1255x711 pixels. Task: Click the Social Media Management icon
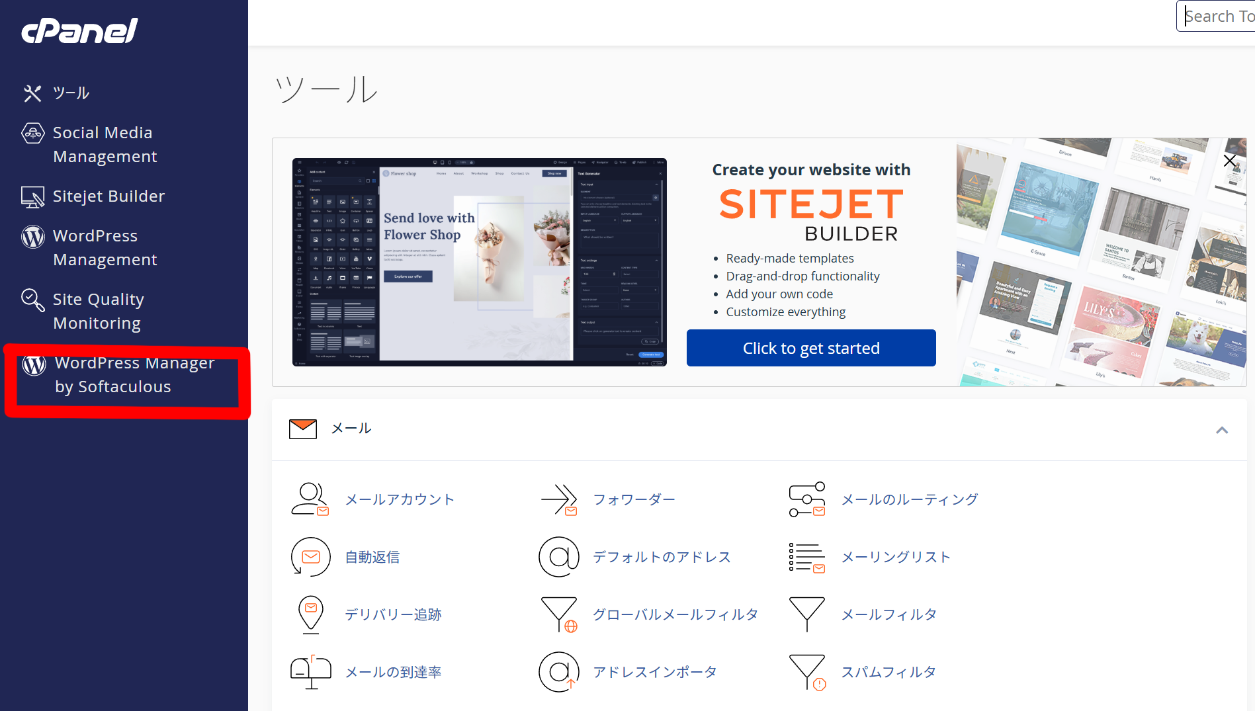coord(33,133)
